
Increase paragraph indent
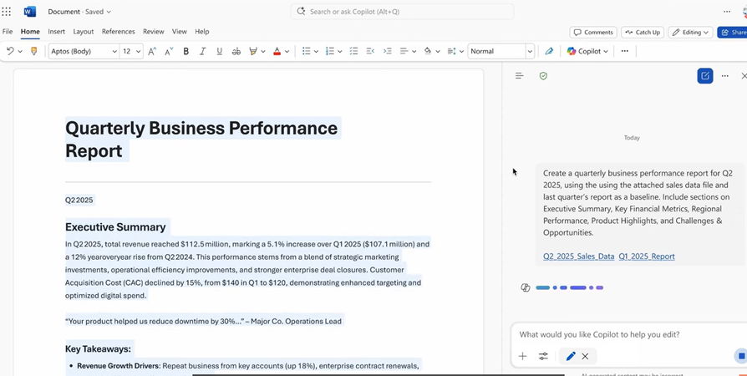(x=388, y=51)
